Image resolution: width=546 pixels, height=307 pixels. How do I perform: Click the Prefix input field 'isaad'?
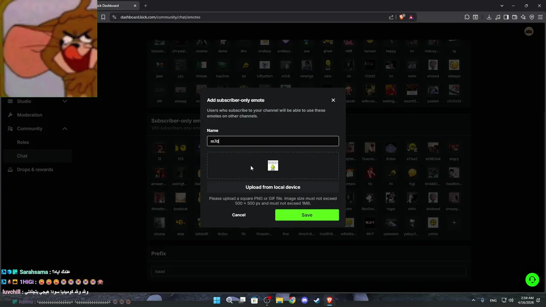309,271
